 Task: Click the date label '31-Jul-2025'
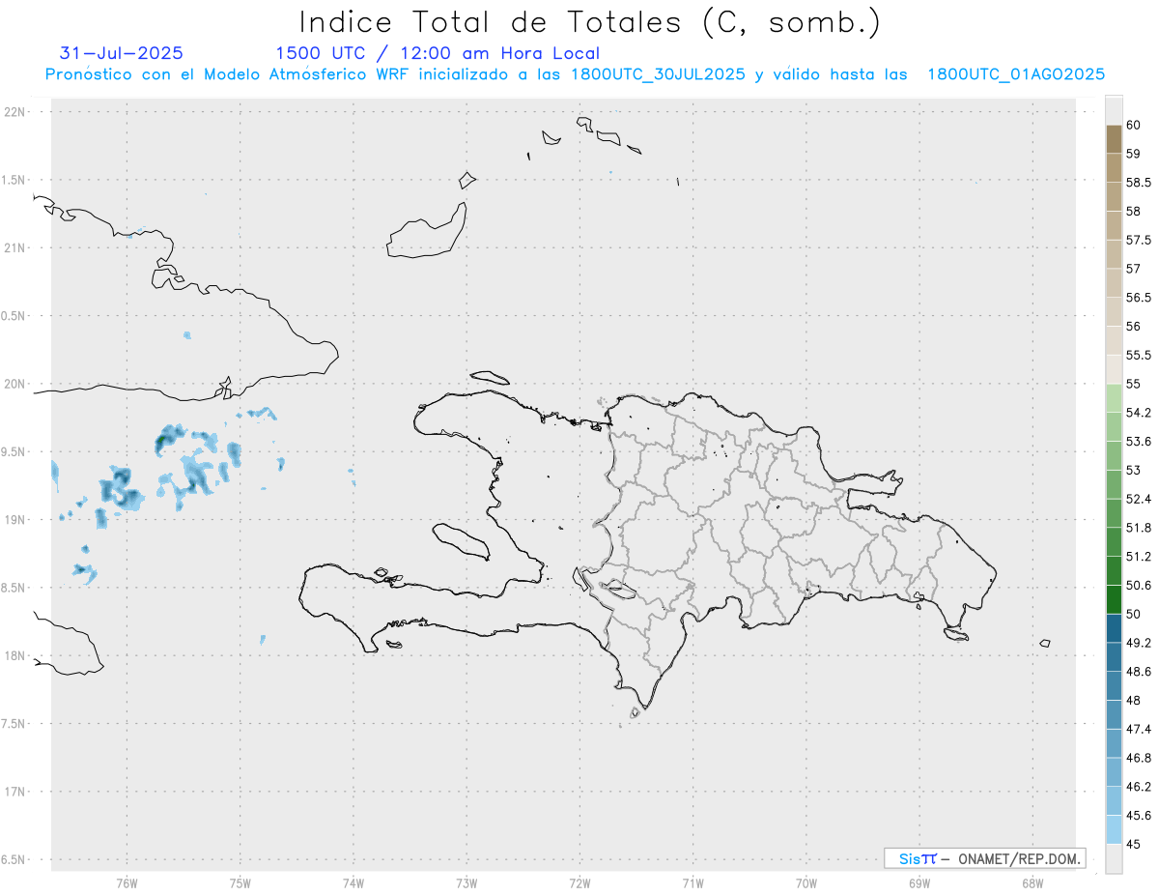tap(122, 53)
